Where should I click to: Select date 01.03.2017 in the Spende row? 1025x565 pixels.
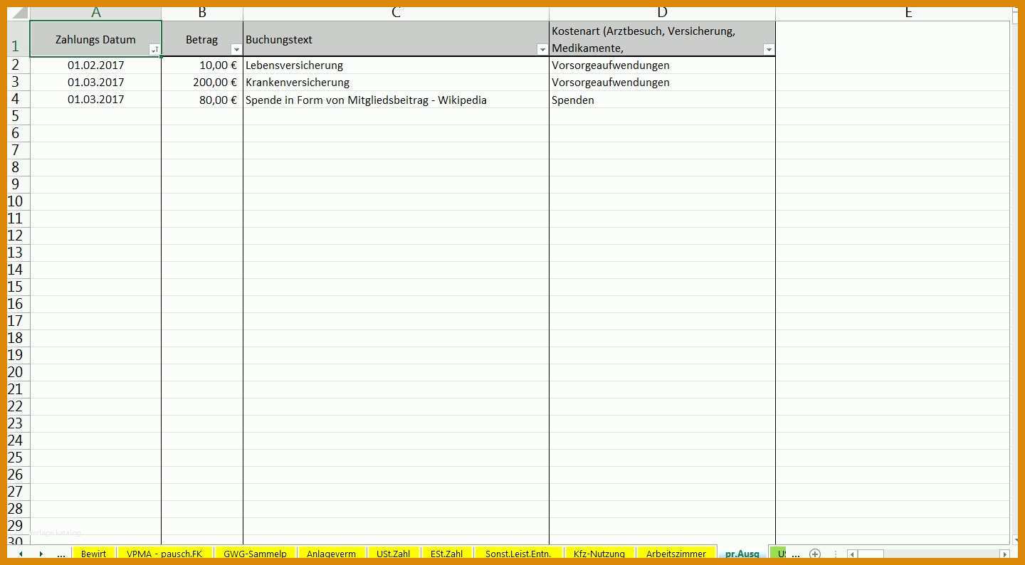(95, 100)
